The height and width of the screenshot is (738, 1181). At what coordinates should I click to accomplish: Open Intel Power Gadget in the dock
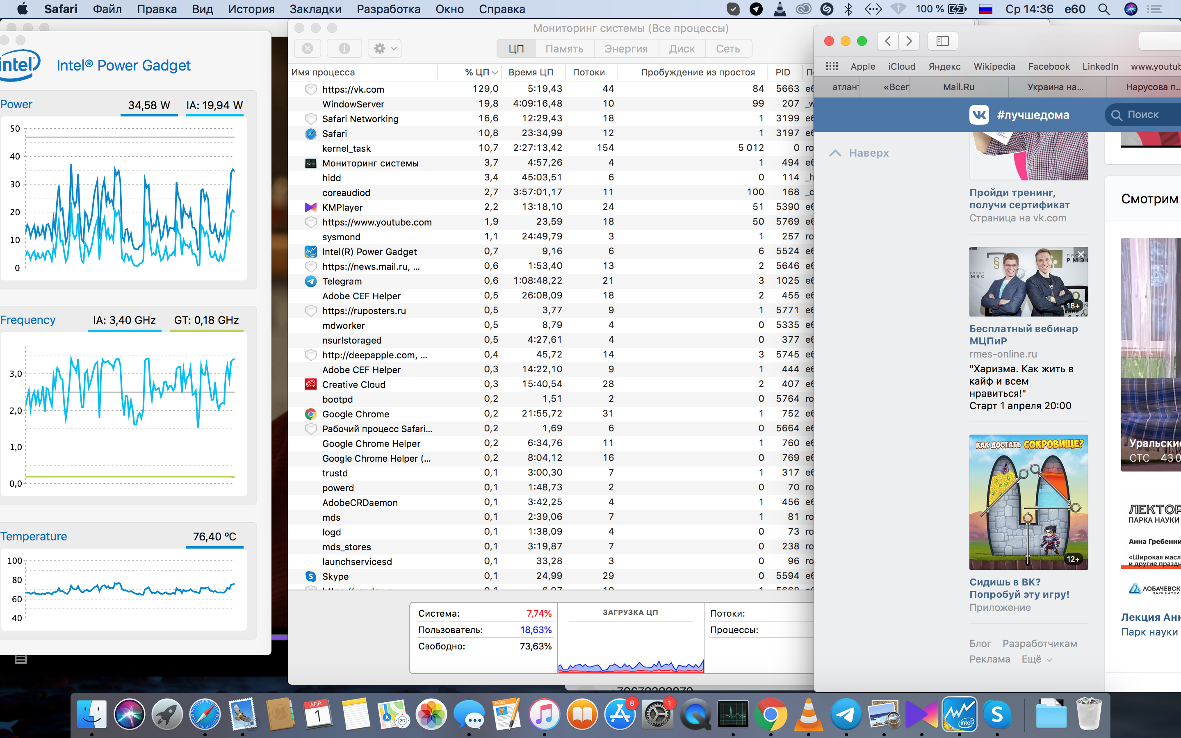pyautogui.click(x=959, y=715)
